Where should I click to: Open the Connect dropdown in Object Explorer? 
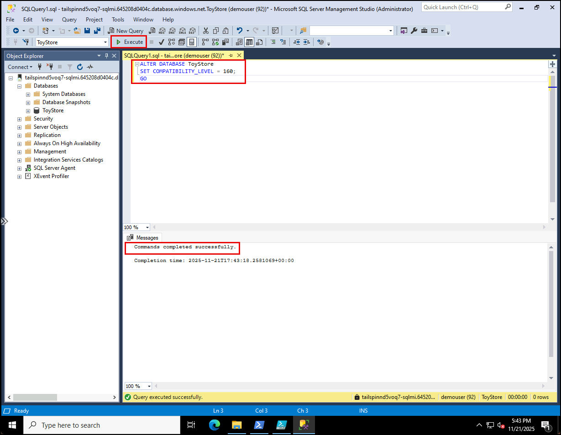click(x=20, y=67)
